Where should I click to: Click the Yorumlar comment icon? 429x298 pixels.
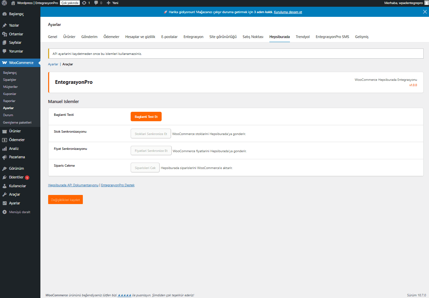pos(4,52)
